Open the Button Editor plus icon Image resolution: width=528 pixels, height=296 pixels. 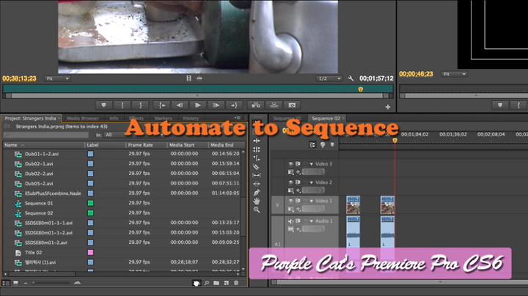coord(388,107)
